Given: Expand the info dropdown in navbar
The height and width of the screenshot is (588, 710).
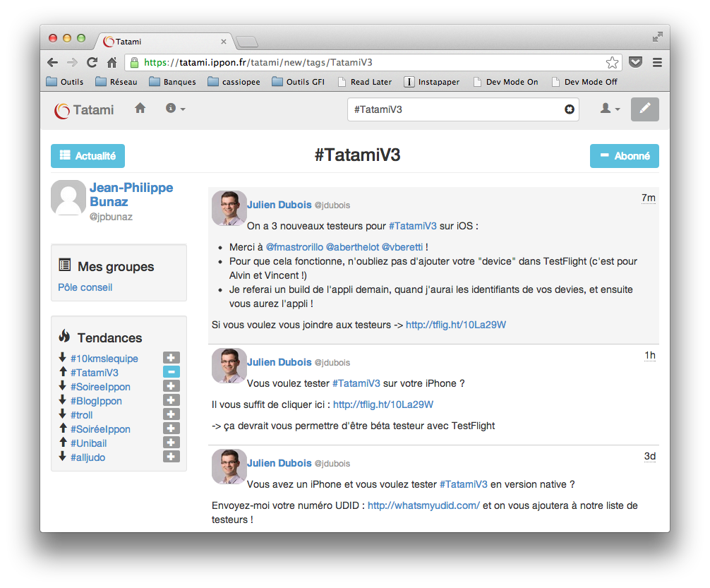Looking at the screenshot, I should tap(175, 109).
